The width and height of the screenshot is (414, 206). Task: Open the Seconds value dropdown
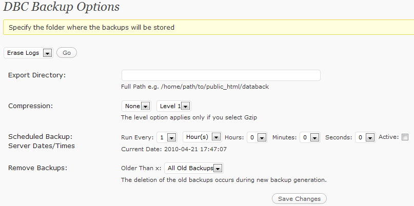pyautogui.click(x=365, y=137)
